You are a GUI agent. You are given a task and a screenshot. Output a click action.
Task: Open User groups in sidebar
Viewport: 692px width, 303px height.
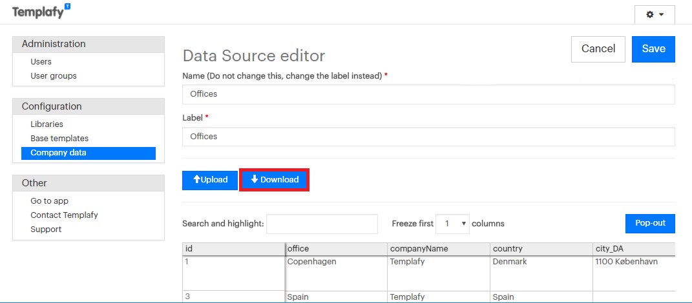pyautogui.click(x=54, y=76)
